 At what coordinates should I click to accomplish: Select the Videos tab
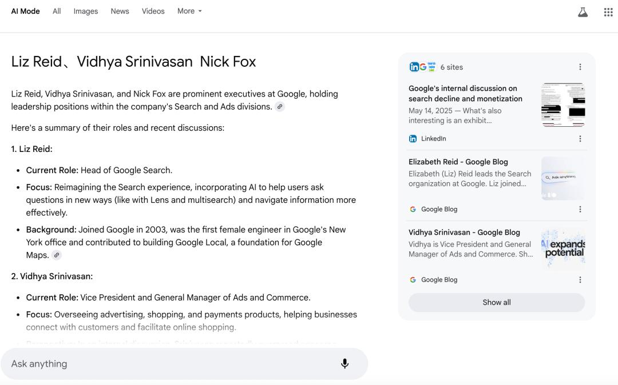(x=153, y=11)
